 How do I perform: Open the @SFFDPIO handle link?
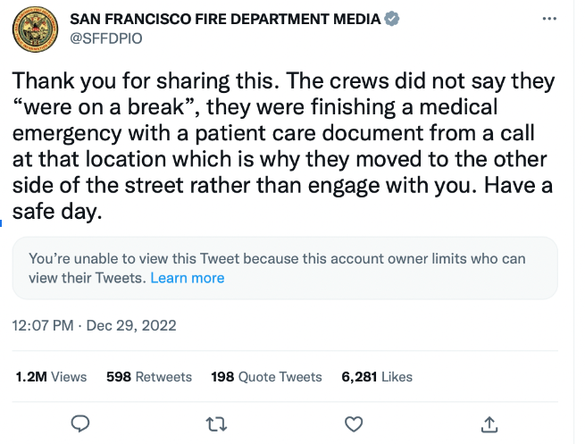coord(105,38)
